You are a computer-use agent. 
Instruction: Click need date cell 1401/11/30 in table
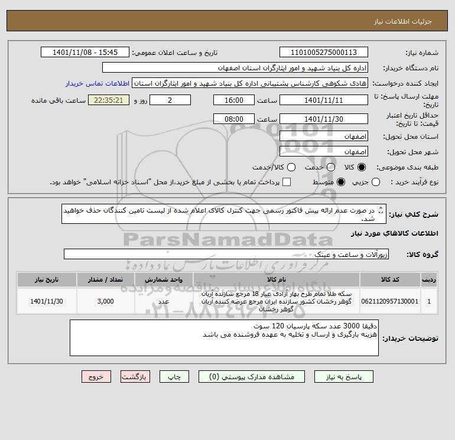pyautogui.click(x=47, y=301)
